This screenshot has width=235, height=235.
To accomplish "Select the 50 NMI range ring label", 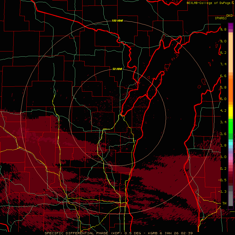I will click(117, 69).
